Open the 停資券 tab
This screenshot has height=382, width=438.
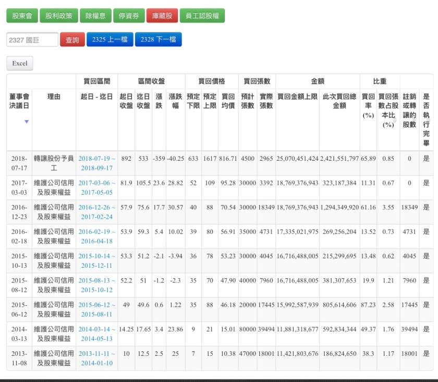coord(129,16)
